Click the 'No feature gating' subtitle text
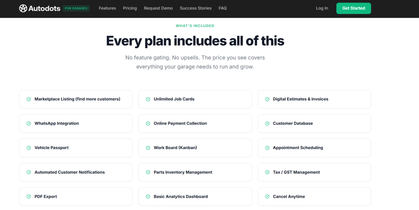 click(195, 62)
